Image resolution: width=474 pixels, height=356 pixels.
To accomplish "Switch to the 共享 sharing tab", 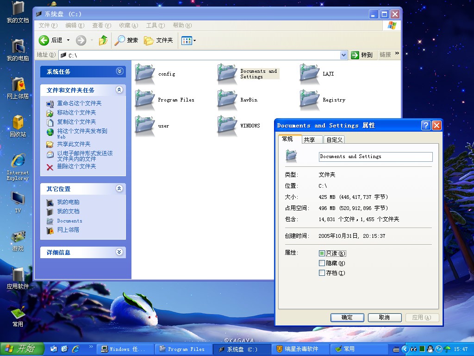I will (310, 140).
